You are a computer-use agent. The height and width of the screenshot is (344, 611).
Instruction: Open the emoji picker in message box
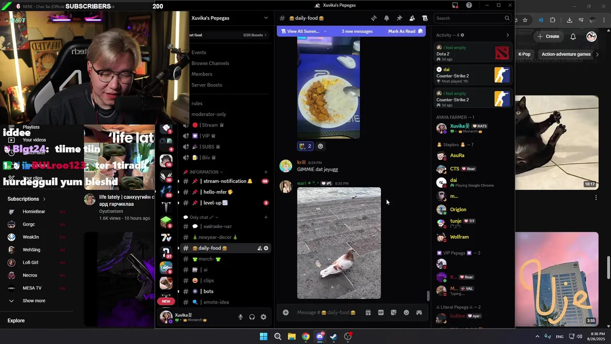406,312
